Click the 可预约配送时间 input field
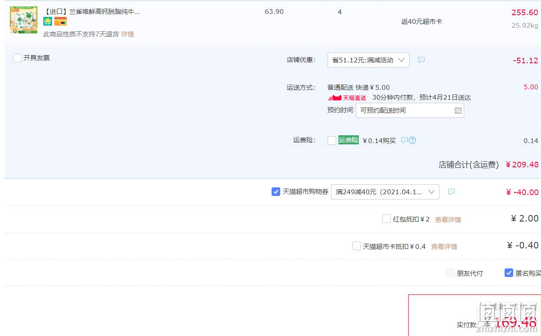 click(410, 111)
